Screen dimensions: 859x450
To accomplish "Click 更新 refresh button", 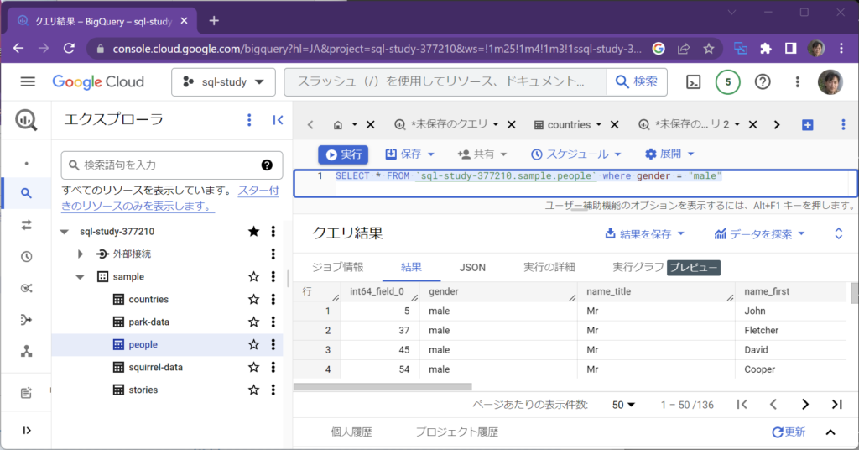I will (x=789, y=432).
